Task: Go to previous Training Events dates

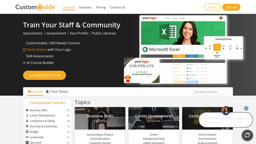Action: [206, 49]
